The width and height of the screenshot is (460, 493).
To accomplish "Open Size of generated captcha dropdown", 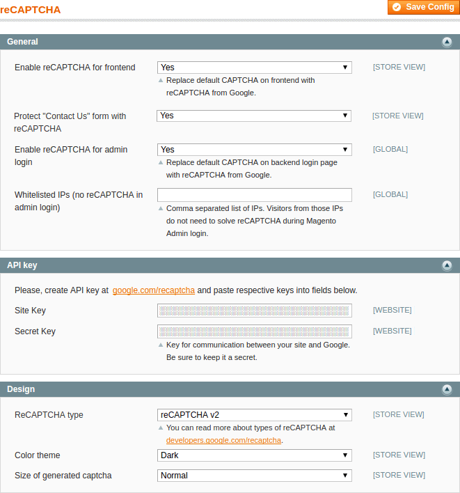I will [x=255, y=476].
